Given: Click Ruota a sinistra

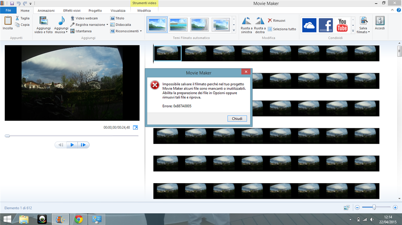Looking at the screenshot, I should point(247,25).
